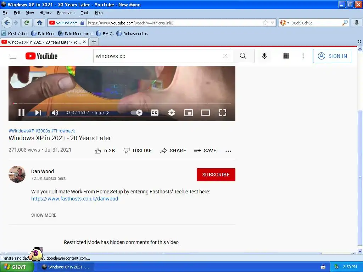Screen dimensions: 363x272
Task: Toggle the autoplay switch
Action: tap(136, 113)
